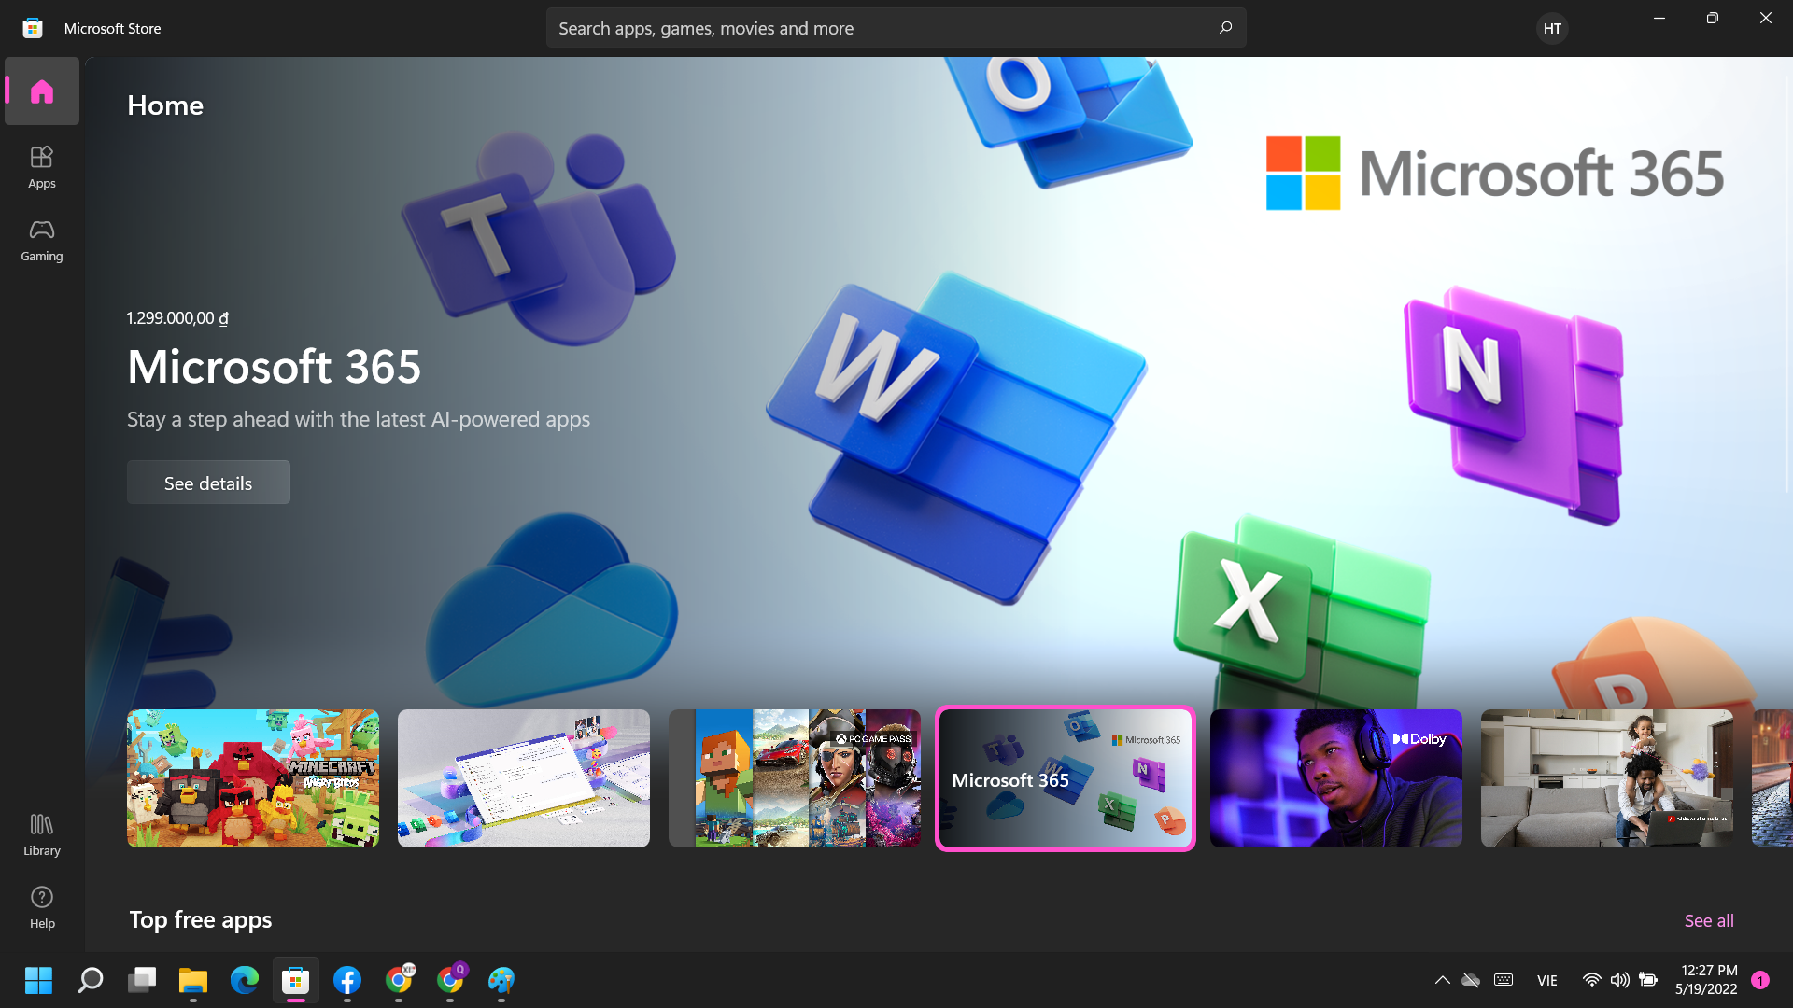
Task: Switch to the Gaming section
Action: (41, 240)
